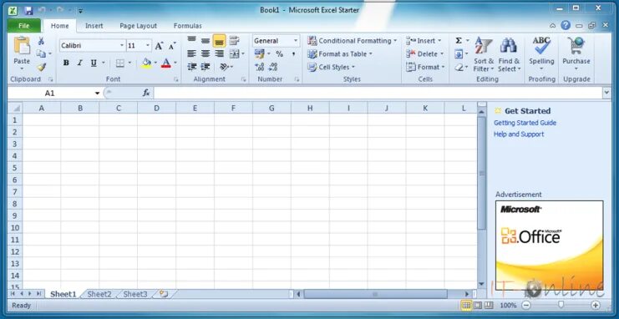Viewport: 619px width, 319px height.
Task: Switch to Page Layout view in status bar
Action: [x=478, y=305]
